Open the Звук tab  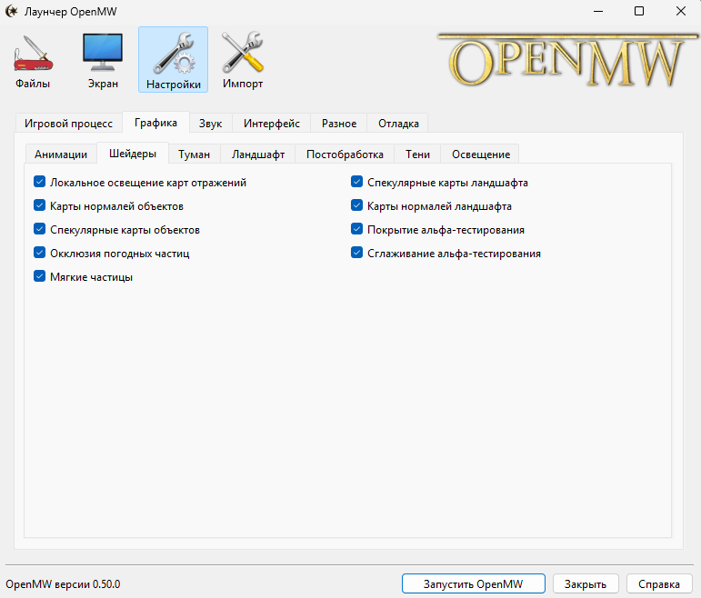pyautogui.click(x=210, y=124)
